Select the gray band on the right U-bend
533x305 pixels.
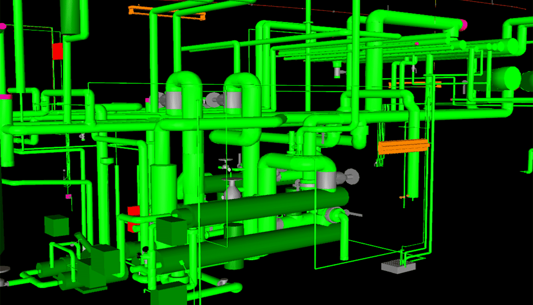point(233,100)
